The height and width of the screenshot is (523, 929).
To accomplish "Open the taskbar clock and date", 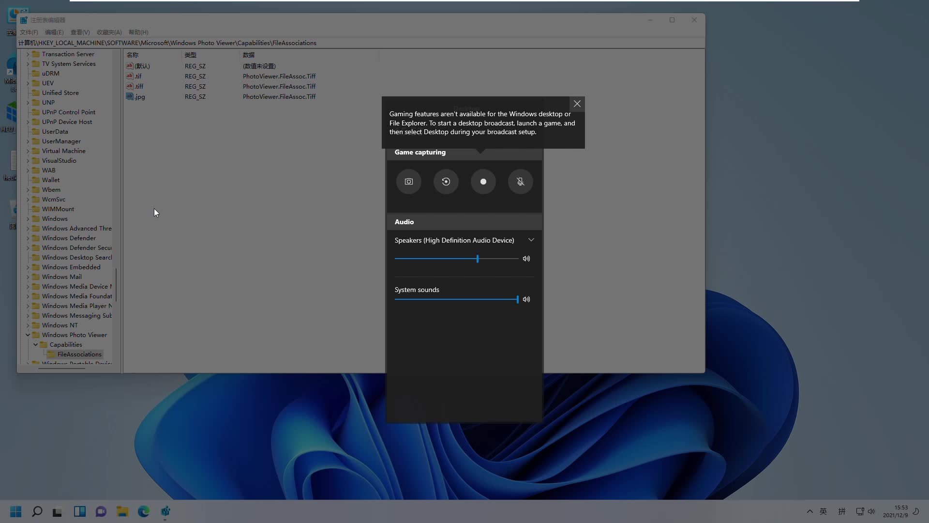I will tap(895, 511).
